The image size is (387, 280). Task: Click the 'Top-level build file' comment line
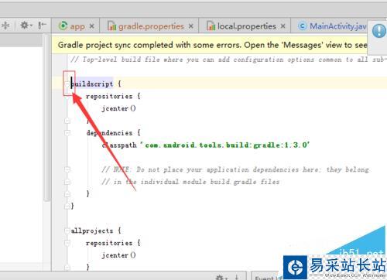228,60
